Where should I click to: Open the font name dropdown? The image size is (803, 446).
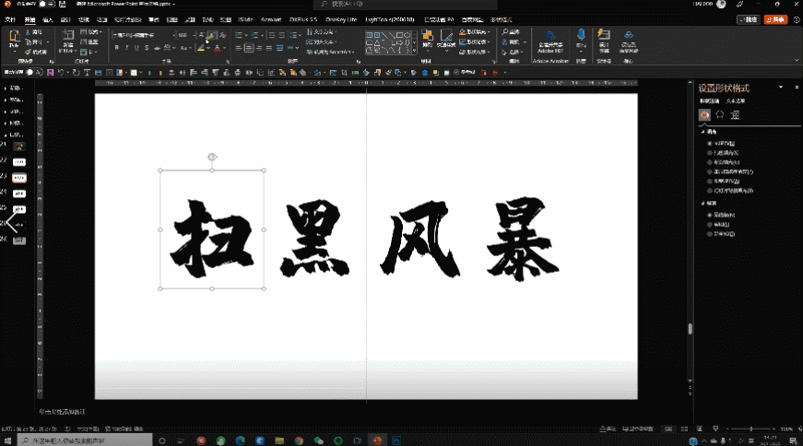[x=172, y=35]
